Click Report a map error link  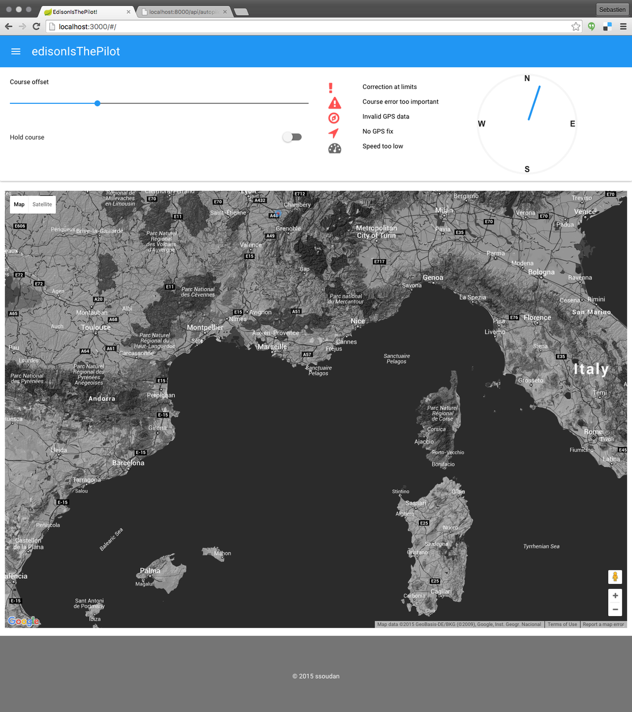pyautogui.click(x=603, y=625)
